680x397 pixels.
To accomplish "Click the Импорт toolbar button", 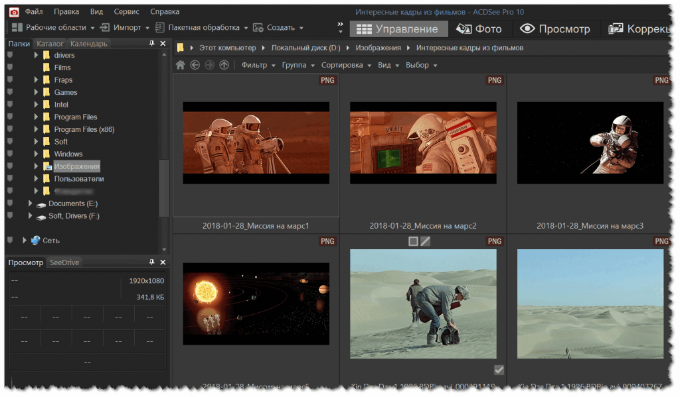I will point(127,28).
